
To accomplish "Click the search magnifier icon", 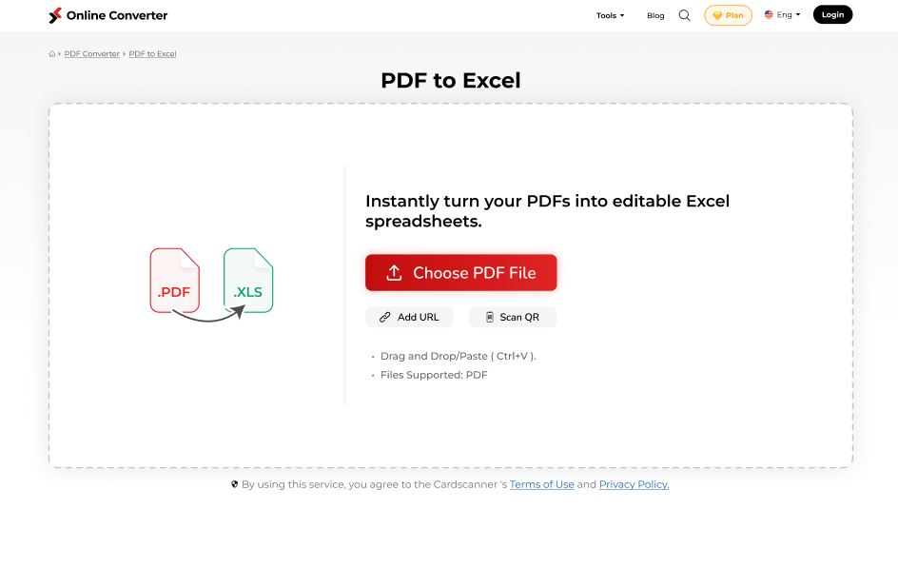I will (x=684, y=15).
